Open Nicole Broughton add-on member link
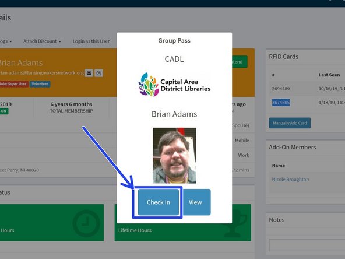Viewport: 345px width, 259px height. click(290, 180)
